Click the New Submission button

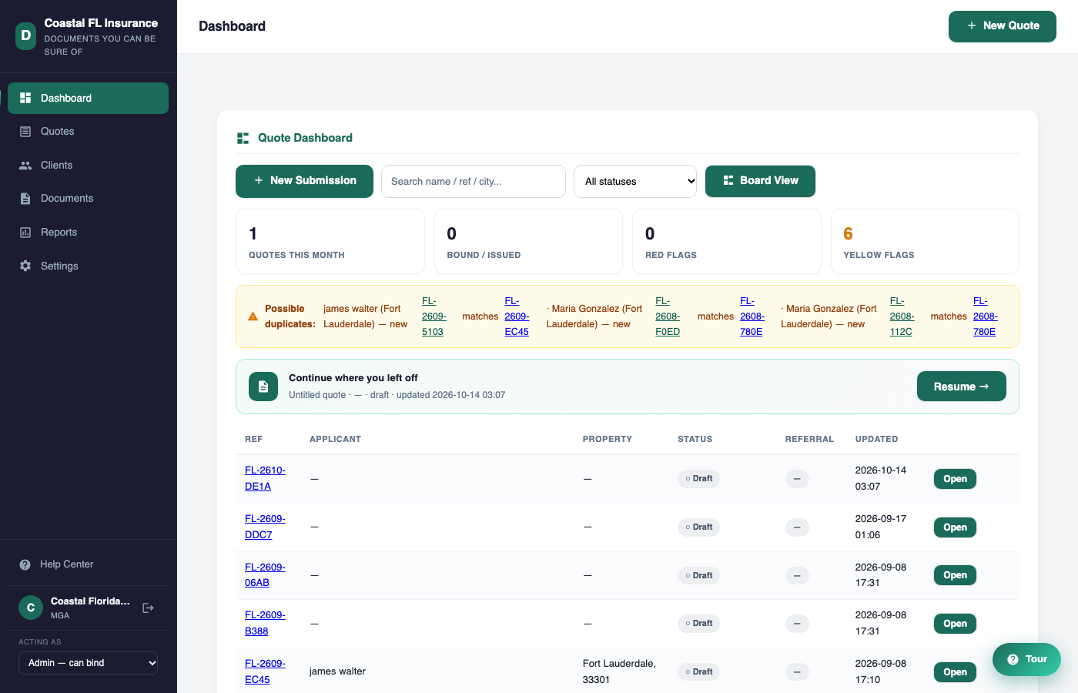tap(304, 181)
